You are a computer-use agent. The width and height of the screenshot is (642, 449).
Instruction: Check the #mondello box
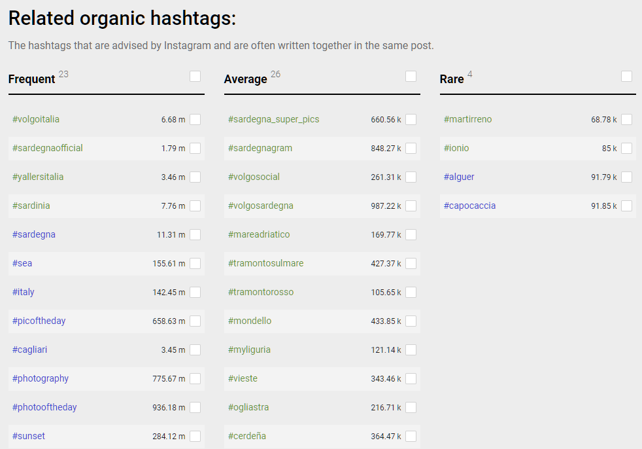[x=411, y=321]
